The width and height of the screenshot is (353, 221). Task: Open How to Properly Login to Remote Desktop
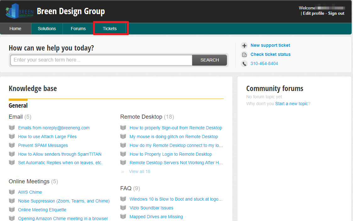click(171, 154)
